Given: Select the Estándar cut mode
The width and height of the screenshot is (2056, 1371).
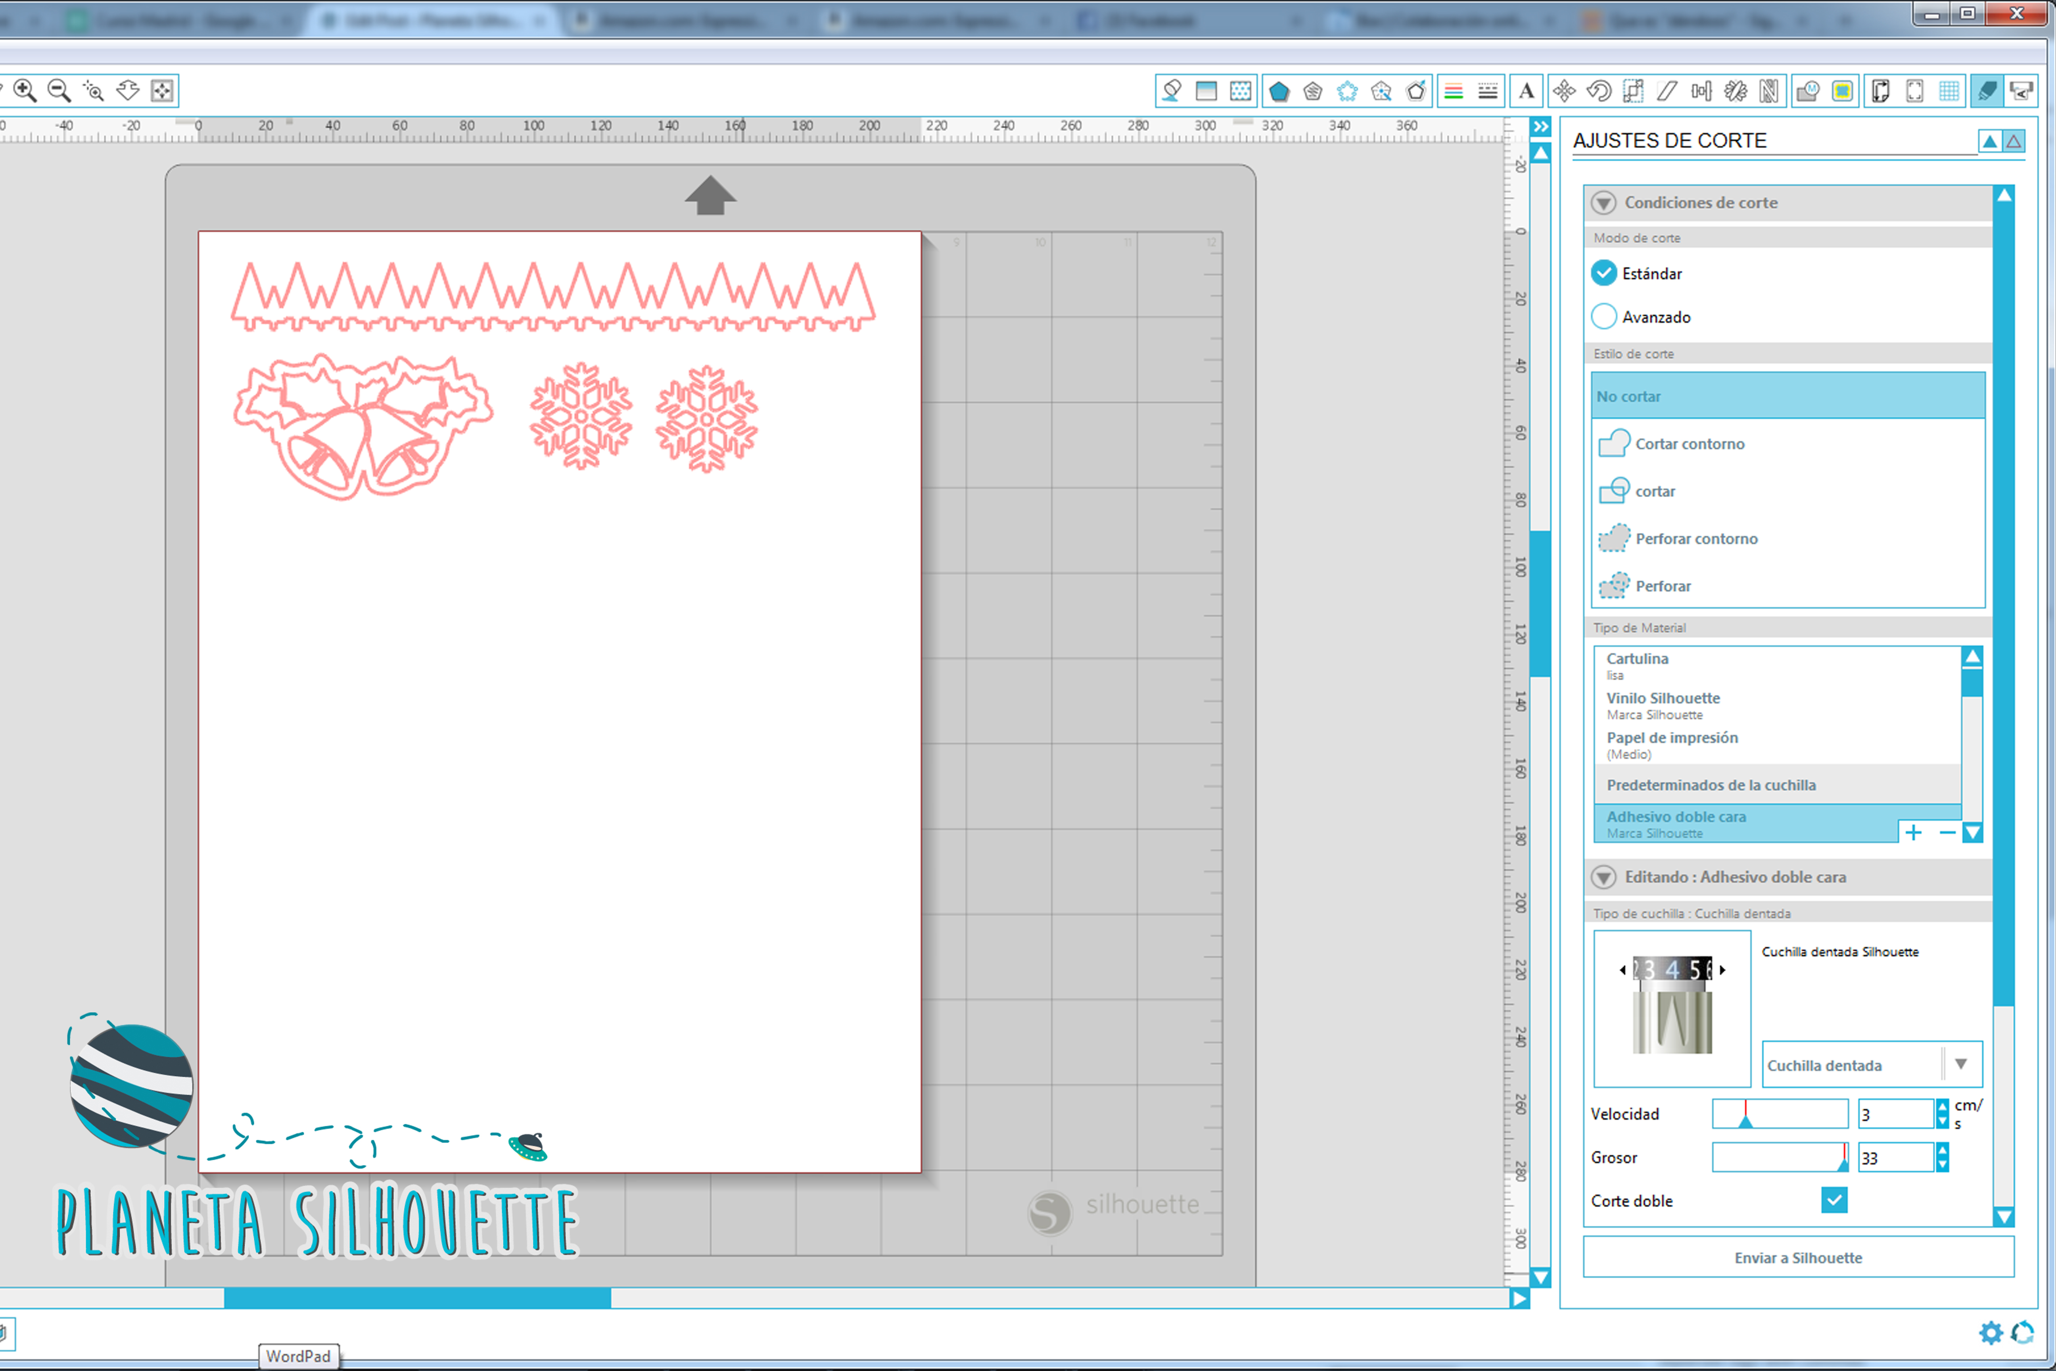Looking at the screenshot, I should point(1604,274).
